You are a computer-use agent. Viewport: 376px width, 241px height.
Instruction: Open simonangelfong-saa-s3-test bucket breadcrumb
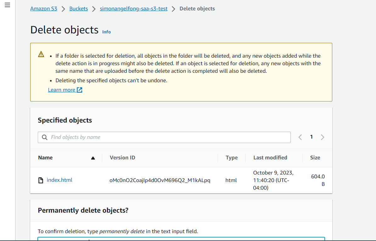pyautogui.click(x=133, y=9)
